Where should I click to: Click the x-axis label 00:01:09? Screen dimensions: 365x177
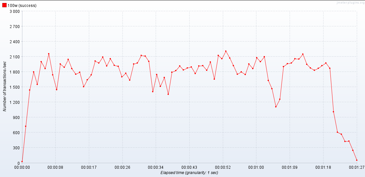290,167
